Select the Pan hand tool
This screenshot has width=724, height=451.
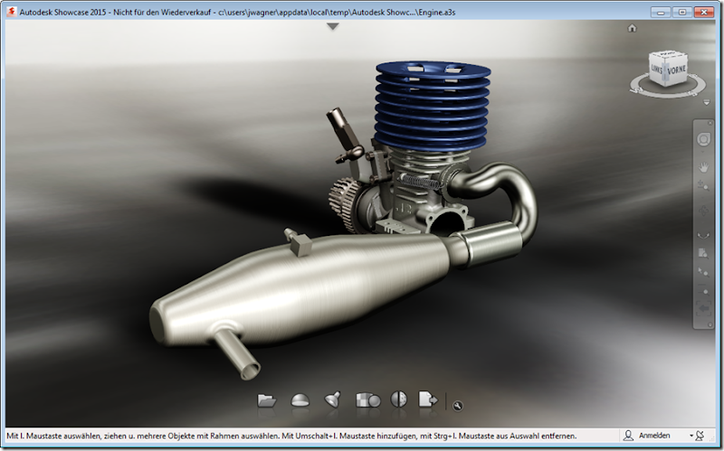tap(703, 167)
